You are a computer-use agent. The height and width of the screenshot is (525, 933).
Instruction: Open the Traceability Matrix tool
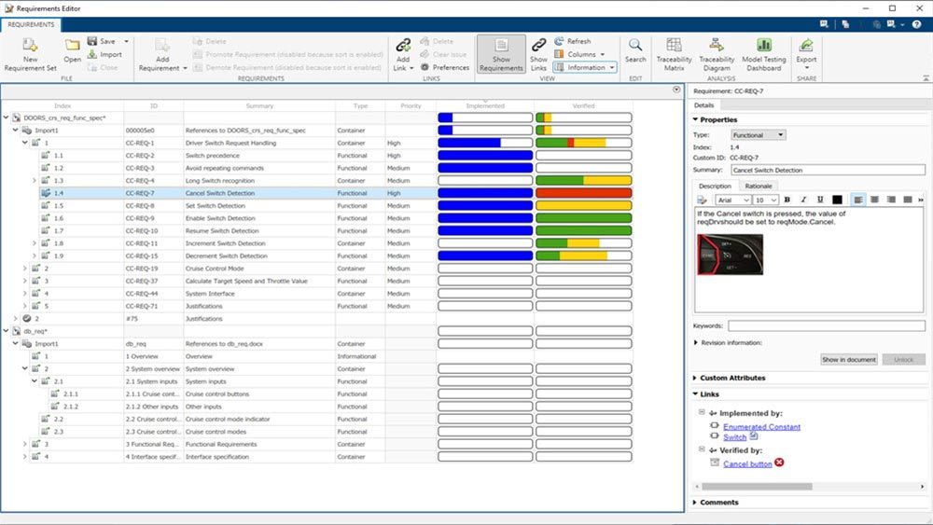pos(674,47)
